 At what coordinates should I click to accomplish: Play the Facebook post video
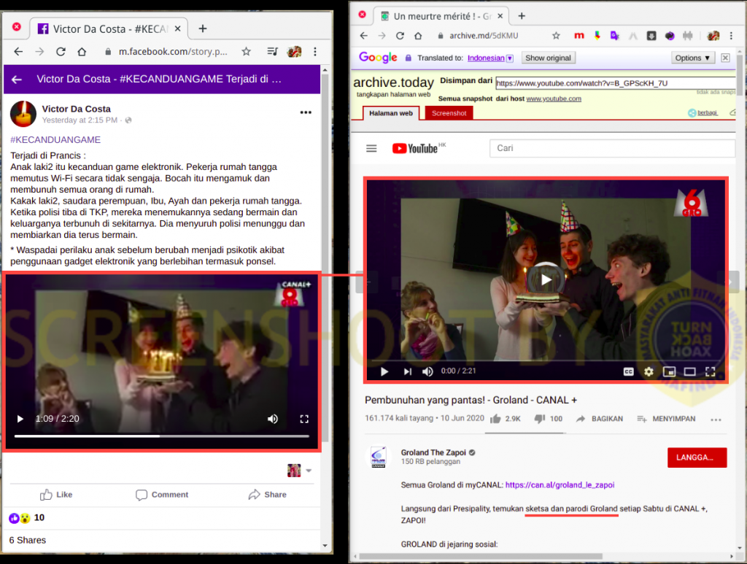[20, 419]
